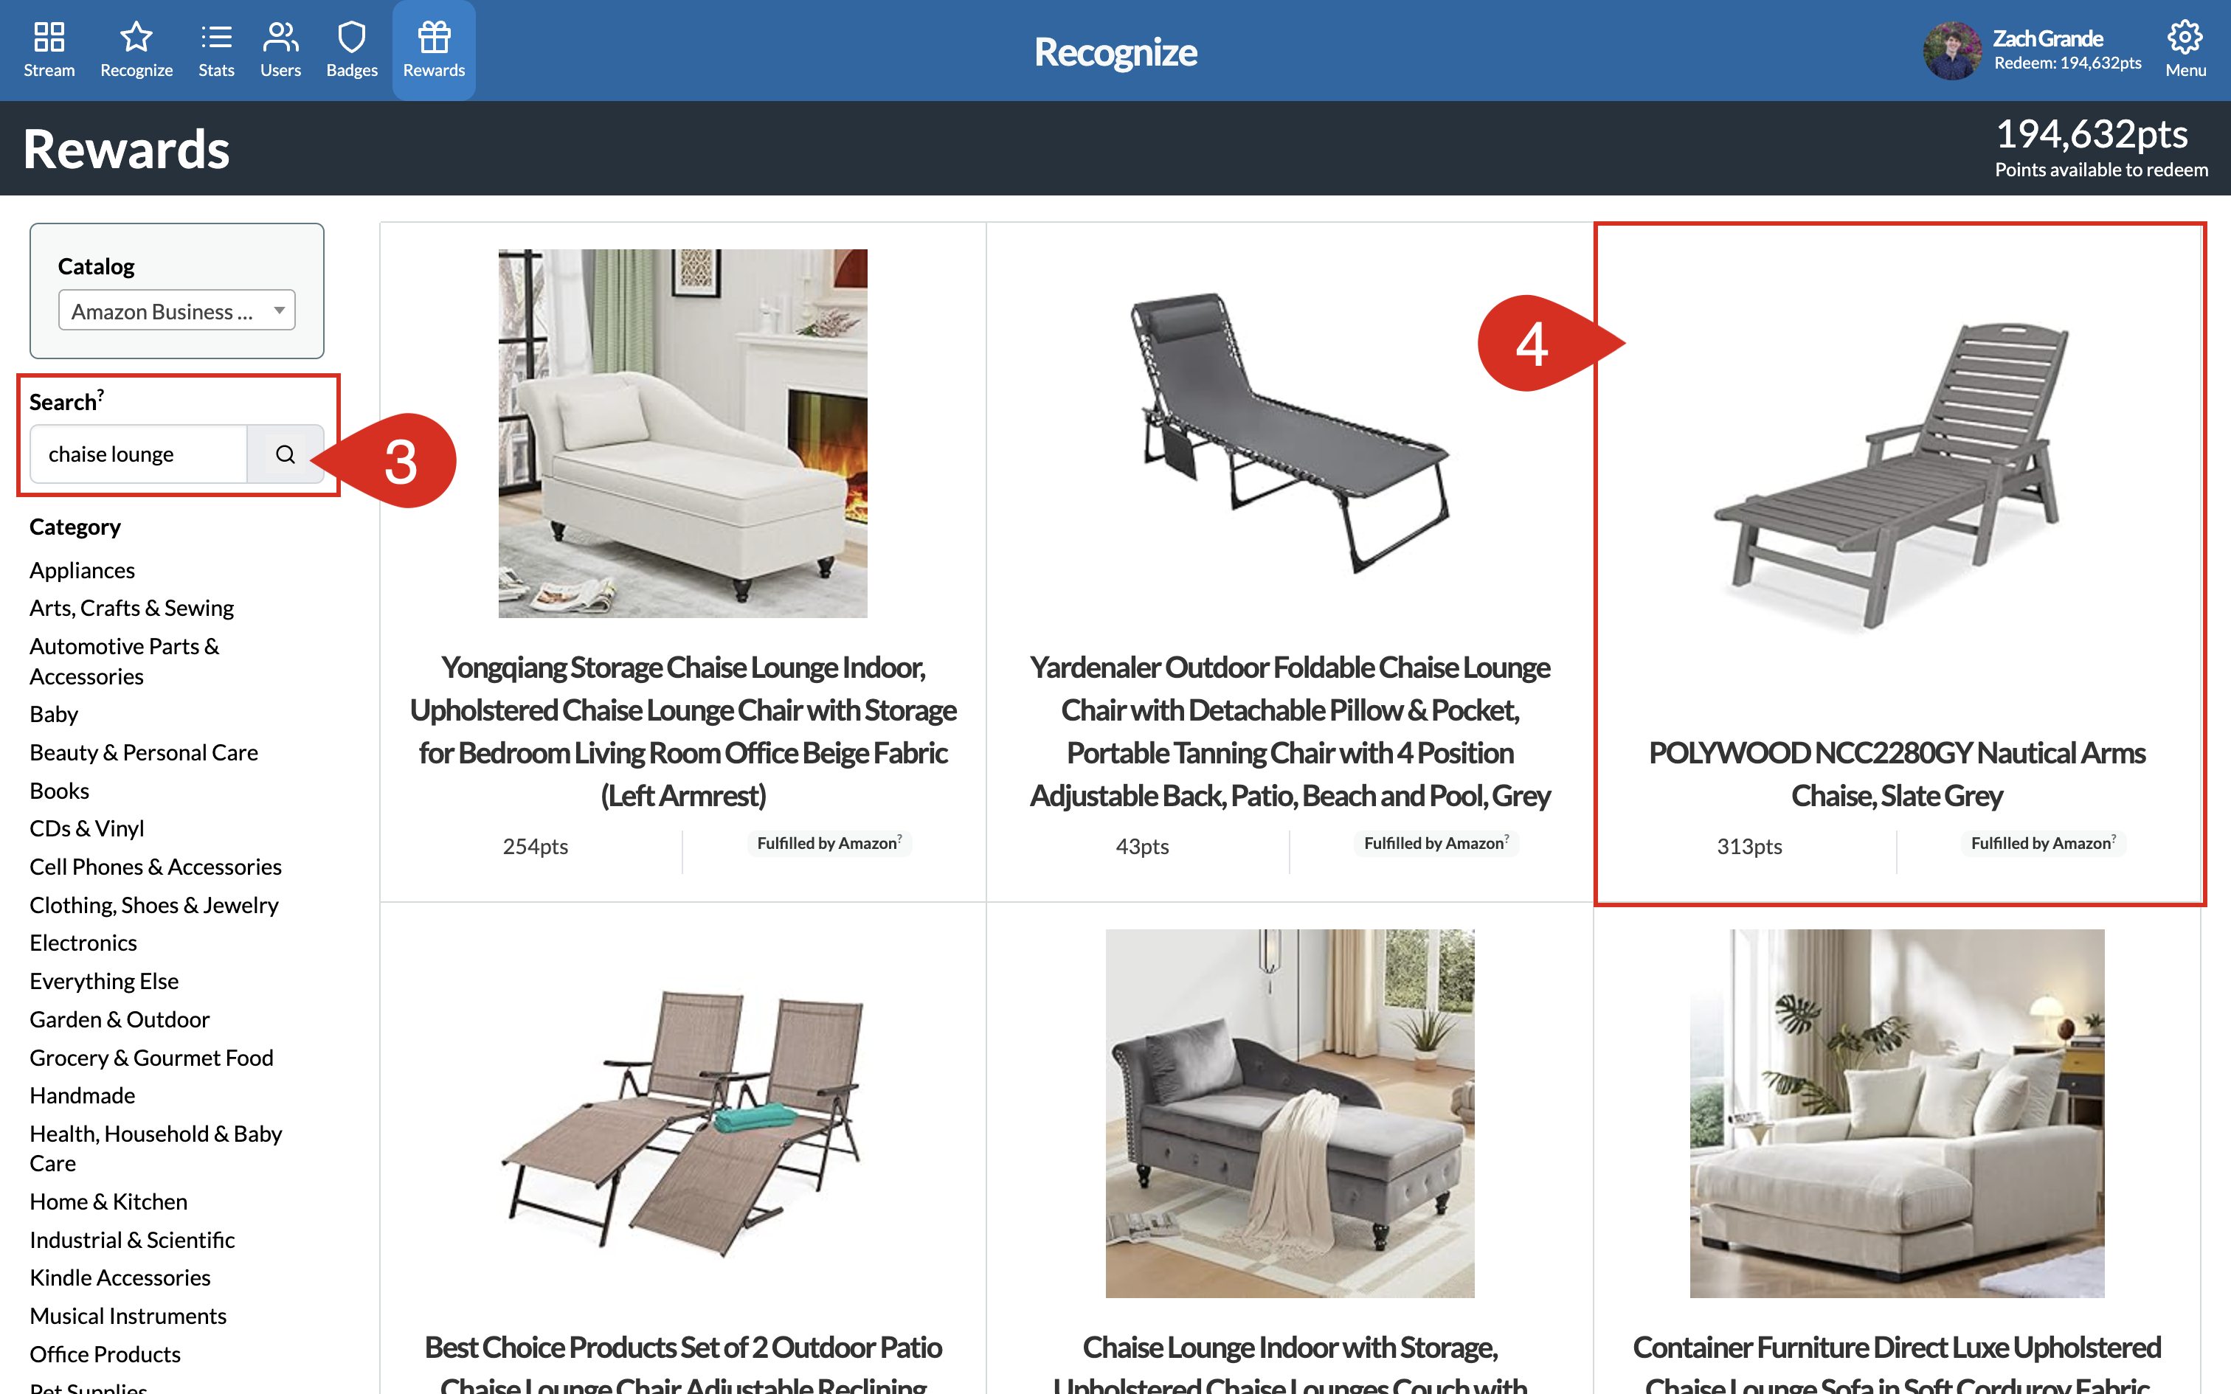
Task: Open the POLYWOOD Nautical Arms Chaise item
Action: [x=1896, y=774]
